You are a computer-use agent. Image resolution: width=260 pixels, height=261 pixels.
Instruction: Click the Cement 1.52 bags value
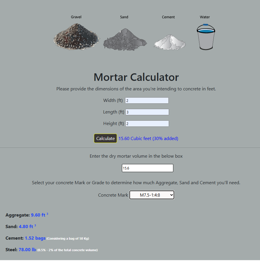[x=35, y=238]
